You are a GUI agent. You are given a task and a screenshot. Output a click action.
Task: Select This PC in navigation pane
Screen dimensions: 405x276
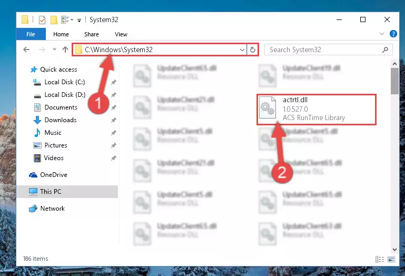coord(67,192)
